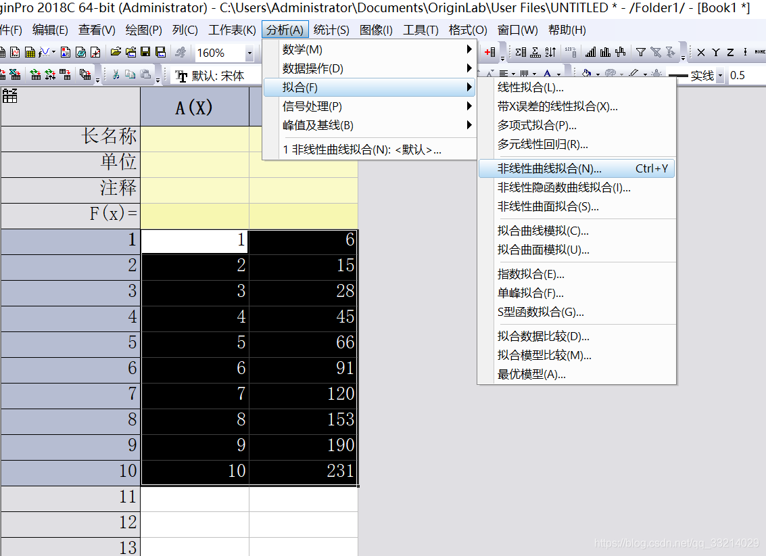Image resolution: width=766 pixels, height=556 pixels.
Task: Choose S型函数拟合(G)... entry
Action: (577, 312)
